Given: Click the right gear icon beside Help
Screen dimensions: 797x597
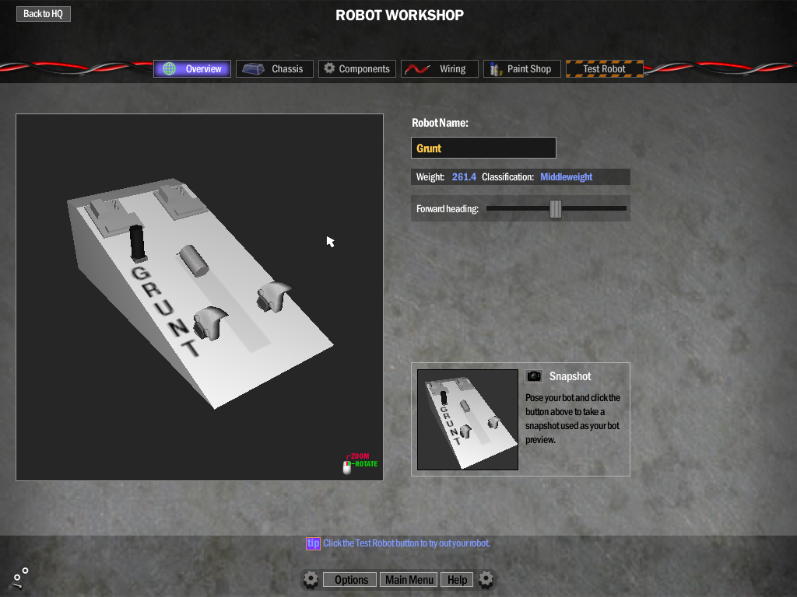Looking at the screenshot, I should click(486, 579).
